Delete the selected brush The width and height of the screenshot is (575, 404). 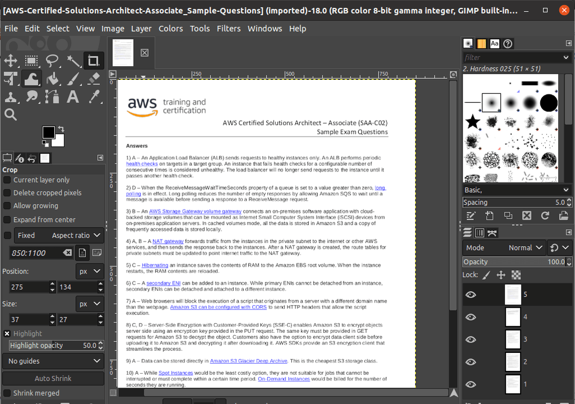[x=527, y=216]
